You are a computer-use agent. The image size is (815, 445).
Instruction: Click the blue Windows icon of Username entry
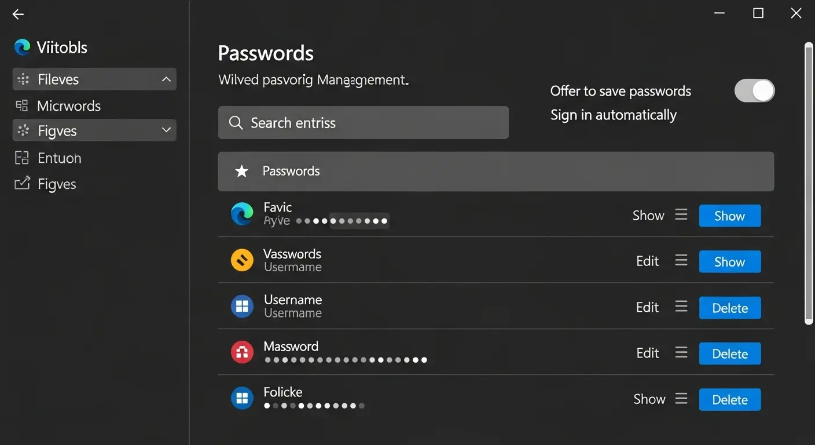coord(242,306)
